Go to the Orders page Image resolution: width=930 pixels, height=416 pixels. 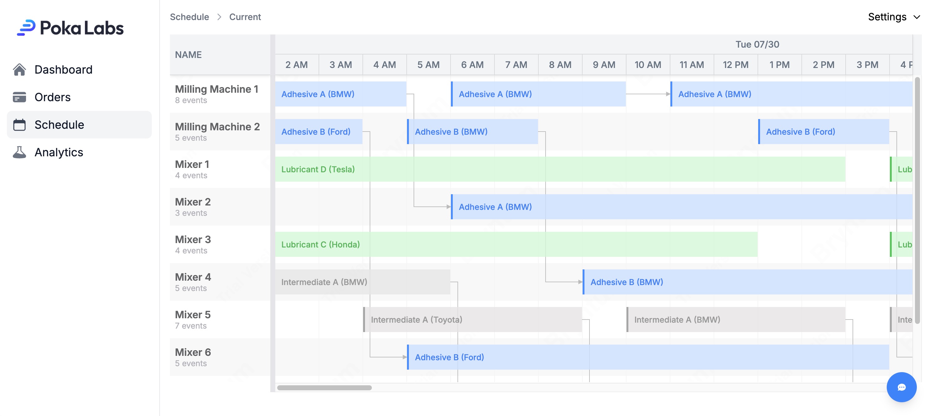[x=52, y=97]
